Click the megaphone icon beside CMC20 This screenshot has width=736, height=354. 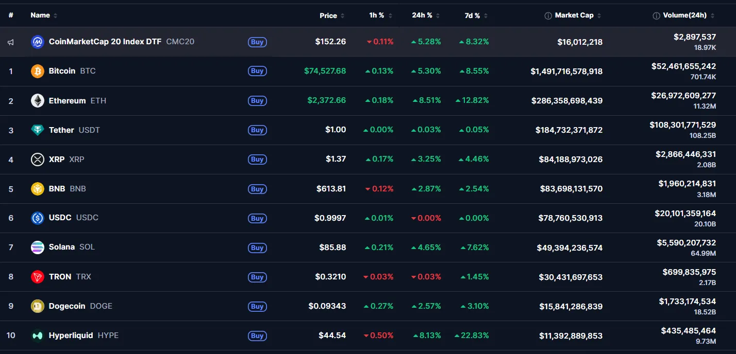[x=11, y=42]
